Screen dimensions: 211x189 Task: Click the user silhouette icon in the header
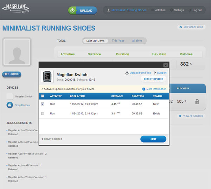point(109,10)
